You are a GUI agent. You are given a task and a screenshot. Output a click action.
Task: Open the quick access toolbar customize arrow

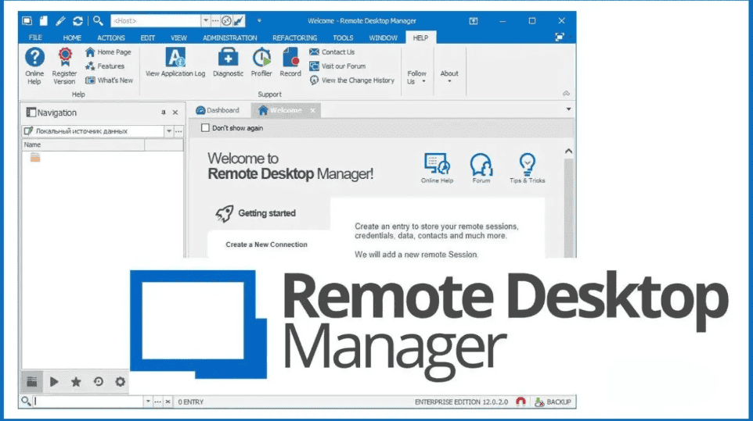[x=259, y=20]
